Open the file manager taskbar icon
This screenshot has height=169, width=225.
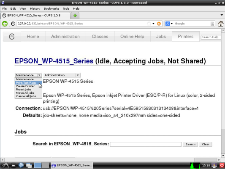click(x=14, y=166)
